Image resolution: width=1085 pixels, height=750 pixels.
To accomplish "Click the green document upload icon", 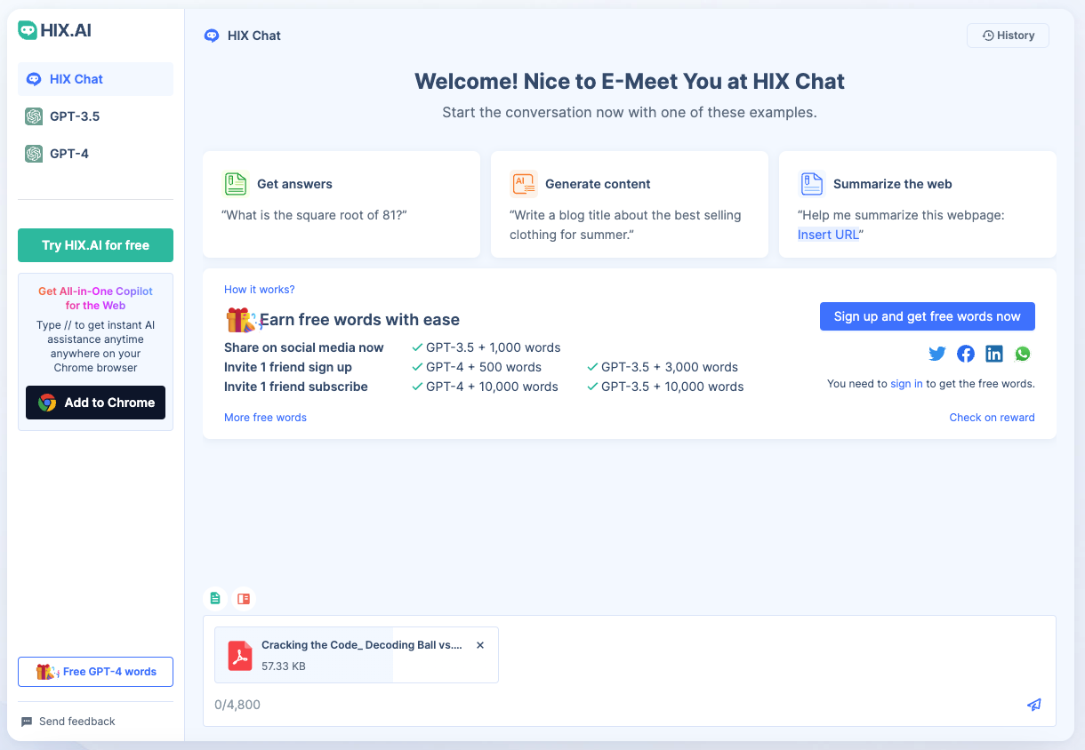I will (x=214, y=599).
